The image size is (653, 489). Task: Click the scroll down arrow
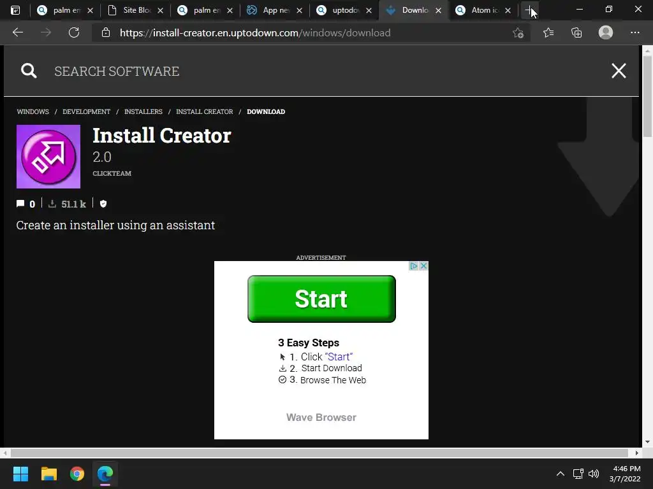pos(647,442)
